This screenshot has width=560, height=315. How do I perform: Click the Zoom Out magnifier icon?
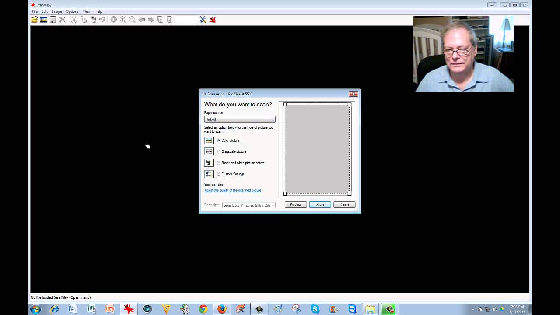132,20
